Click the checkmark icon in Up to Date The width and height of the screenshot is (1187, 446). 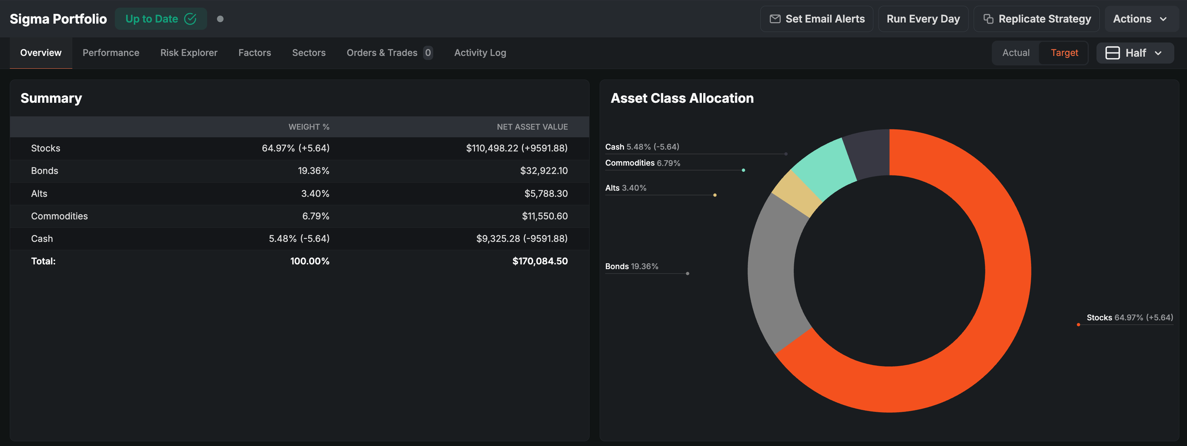coord(190,19)
